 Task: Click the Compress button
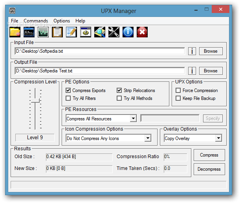(x=209, y=155)
